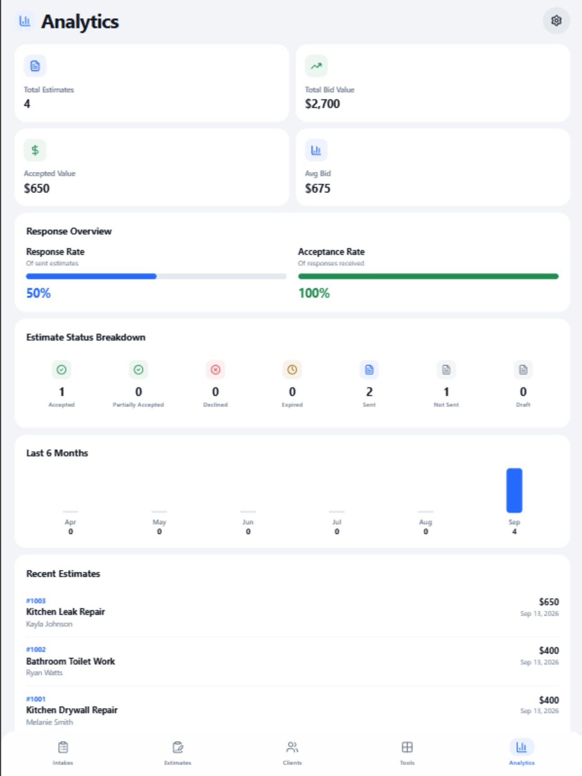Click the Accepted Value dollar icon
The width and height of the screenshot is (582, 776).
(35, 150)
